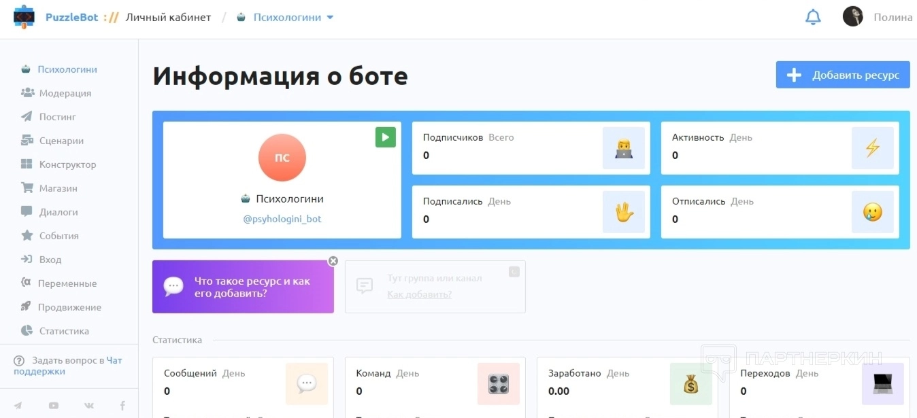Screen dimensions: 917x418
Task: Click the Заработано 0.00 value
Action: (558, 391)
